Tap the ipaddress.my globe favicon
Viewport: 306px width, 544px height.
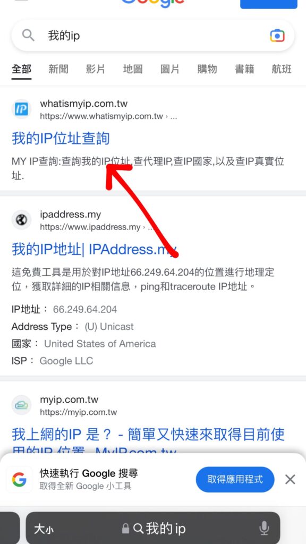click(21, 220)
